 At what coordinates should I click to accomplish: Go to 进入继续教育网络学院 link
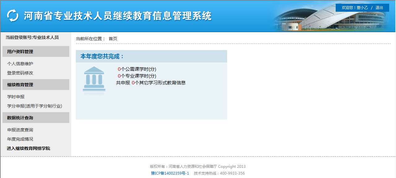click(28, 148)
